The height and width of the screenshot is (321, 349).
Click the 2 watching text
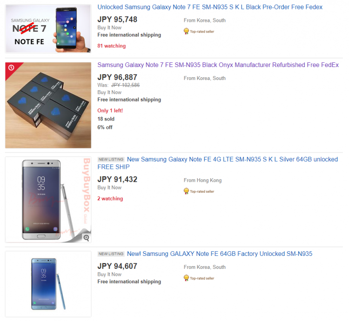tap(110, 199)
